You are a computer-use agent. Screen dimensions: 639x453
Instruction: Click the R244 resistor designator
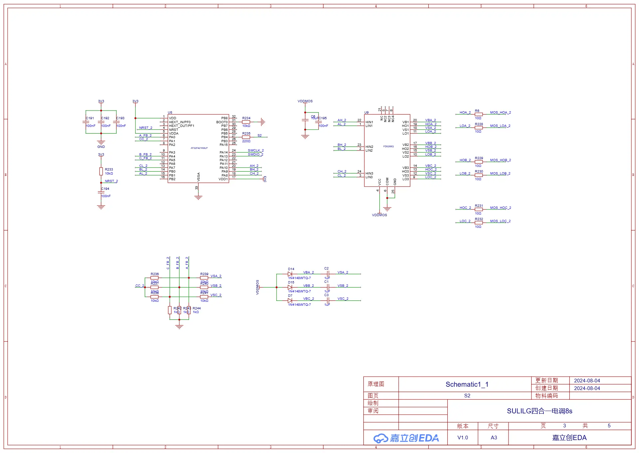[x=197, y=308]
